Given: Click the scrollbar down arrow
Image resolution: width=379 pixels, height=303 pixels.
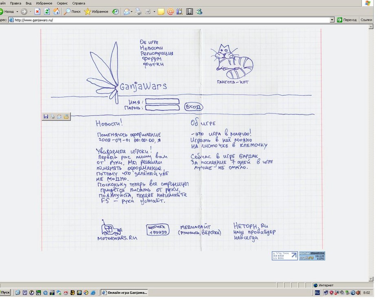Looking at the screenshot, I should 371,279.
